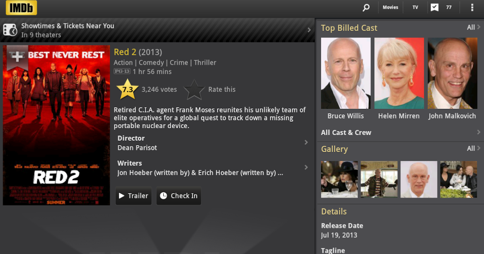The image size is (484, 254).
Task: Rate this movie with the empty star
Action: [194, 90]
